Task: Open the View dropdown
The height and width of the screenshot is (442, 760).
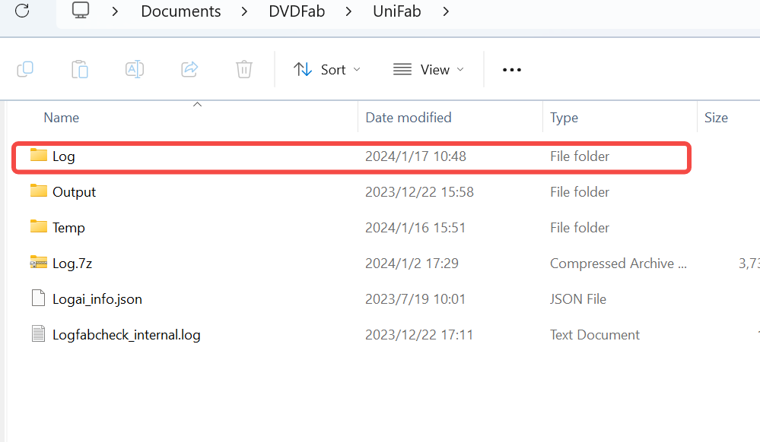Action: [428, 69]
